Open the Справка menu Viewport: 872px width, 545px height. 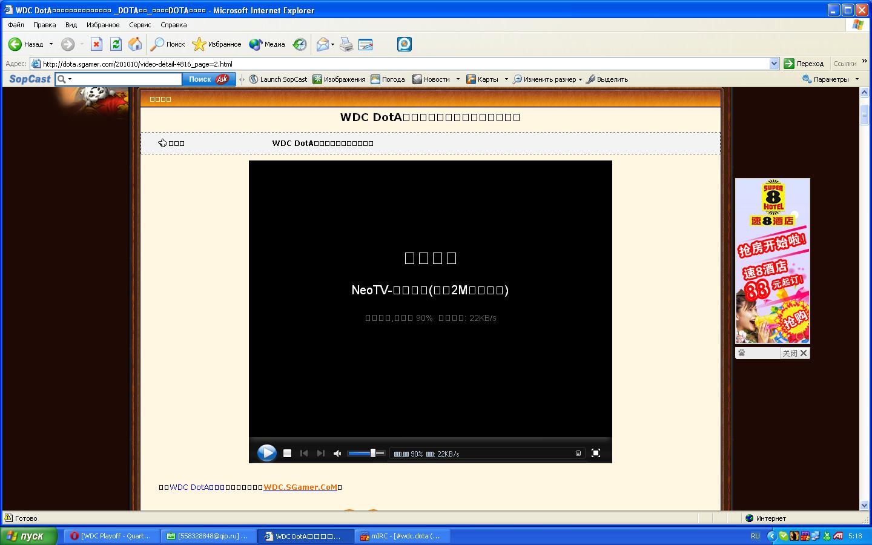[174, 25]
